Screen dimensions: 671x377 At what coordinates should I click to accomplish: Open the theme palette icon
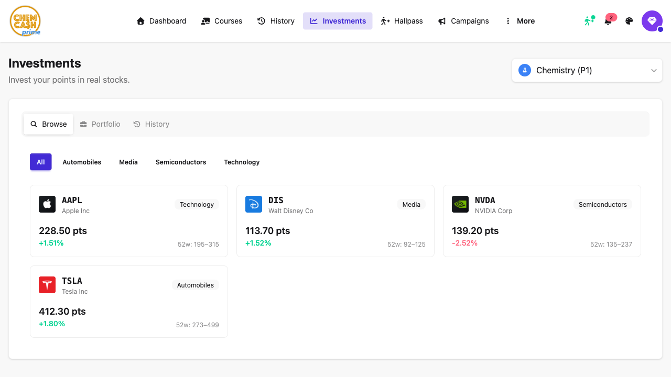[x=630, y=21]
